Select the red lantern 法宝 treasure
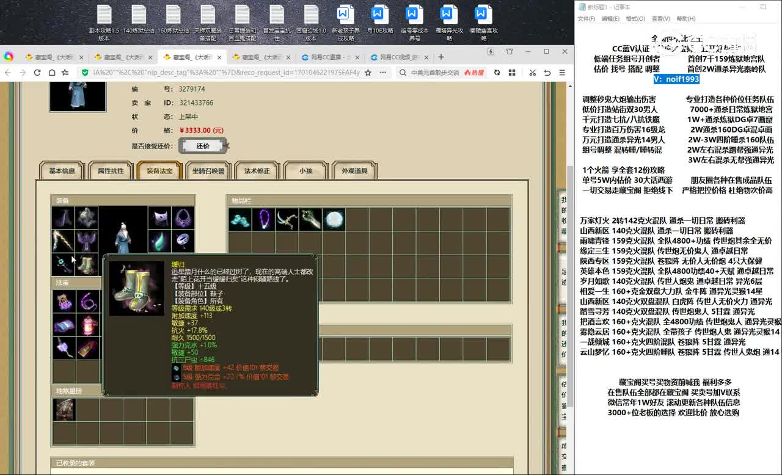 [87, 325]
